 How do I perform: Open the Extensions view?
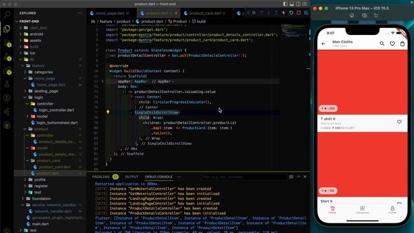tap(7, 71)
